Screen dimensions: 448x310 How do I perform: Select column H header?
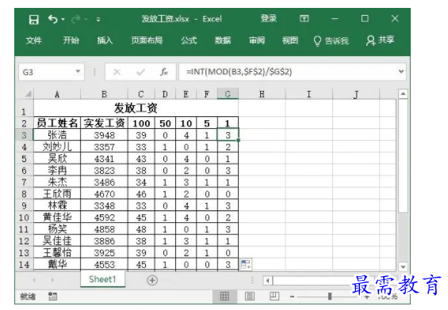coord(262,94)
